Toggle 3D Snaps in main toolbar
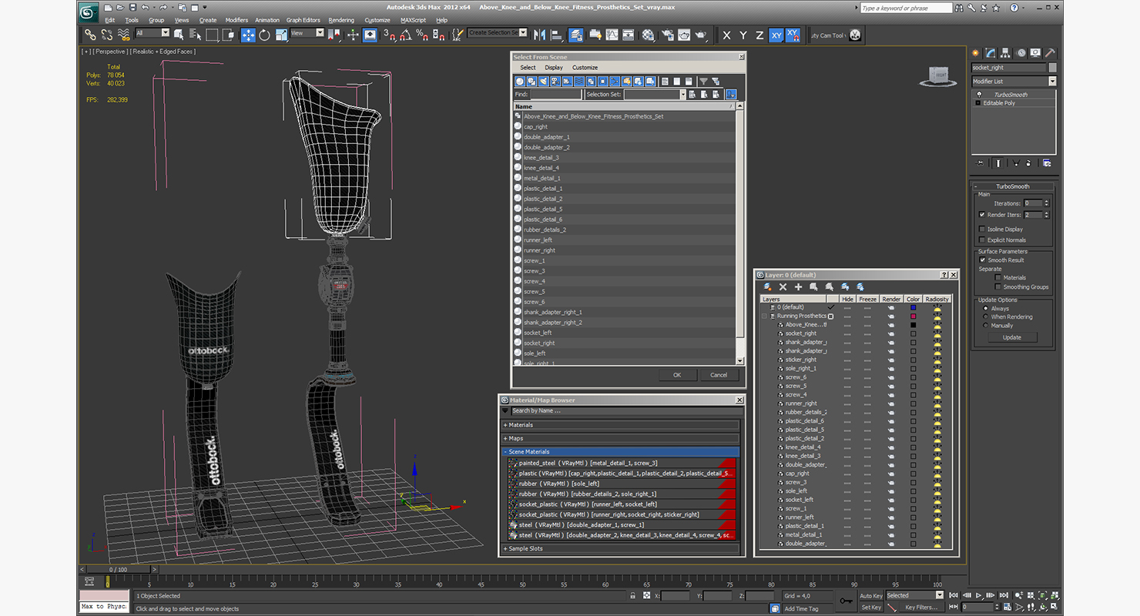 coord(390,35)
